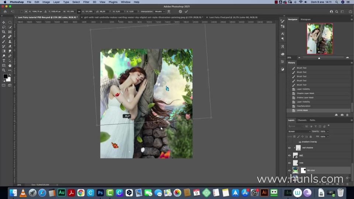This screenshot has width=354, height=199.
Task: Toggle lock all layer button
Action: [x=310, y=136]
